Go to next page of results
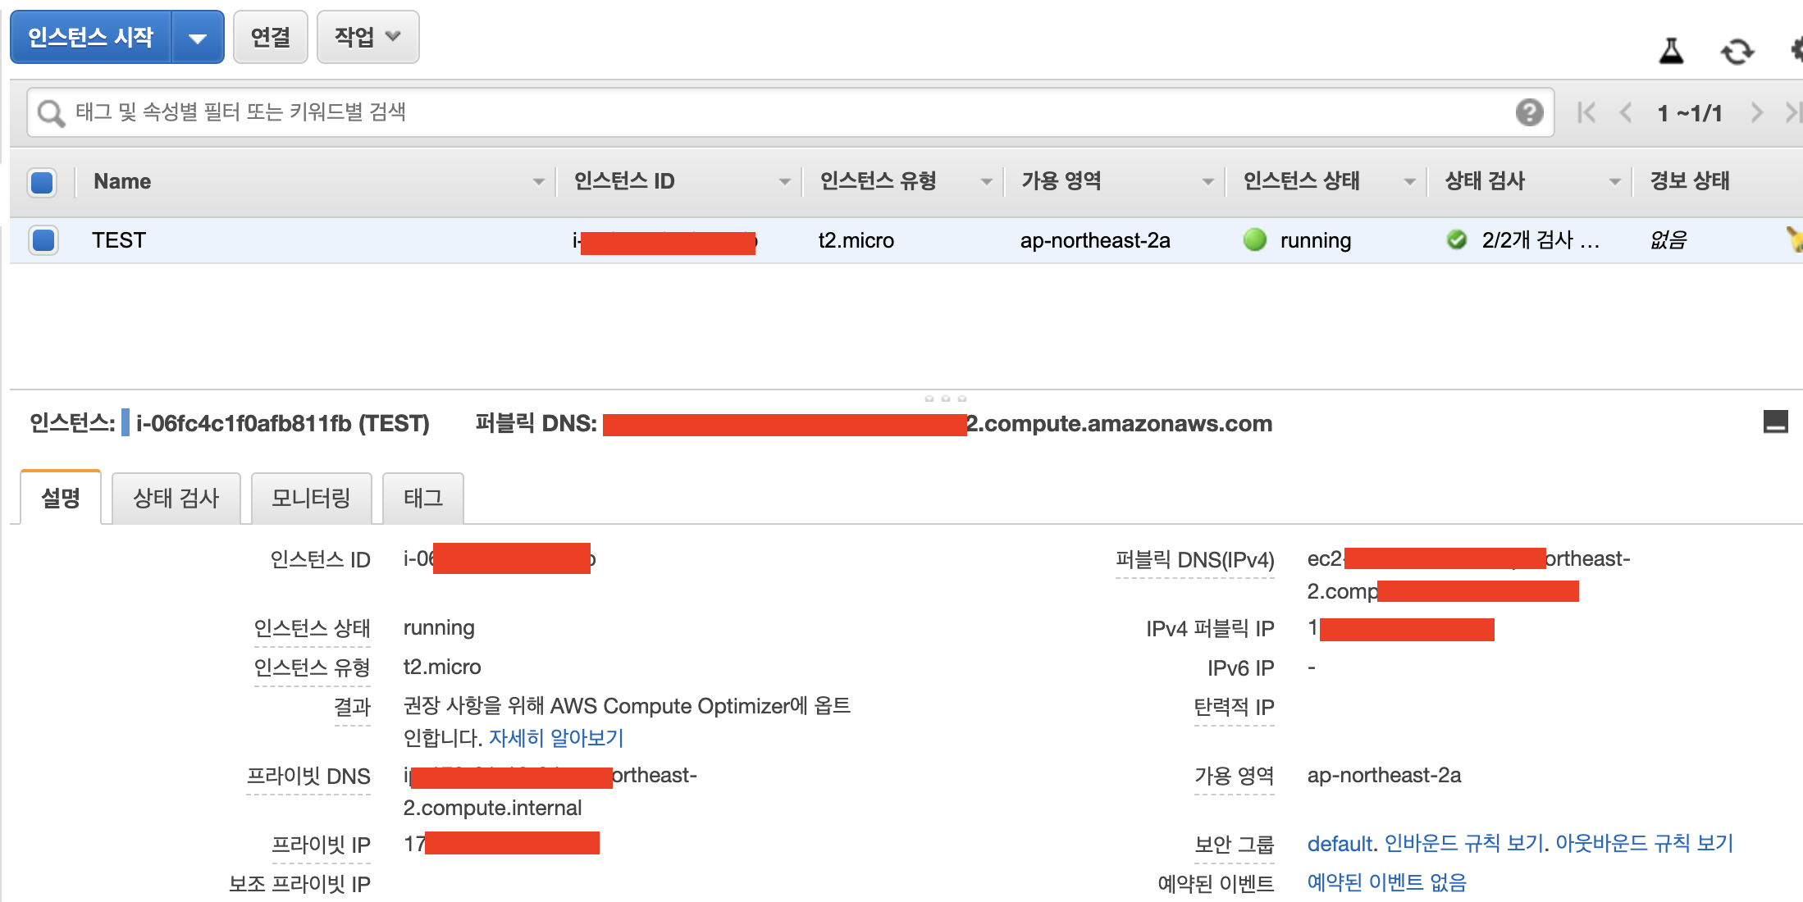The image size is (1803, 902). [1756, 112]
